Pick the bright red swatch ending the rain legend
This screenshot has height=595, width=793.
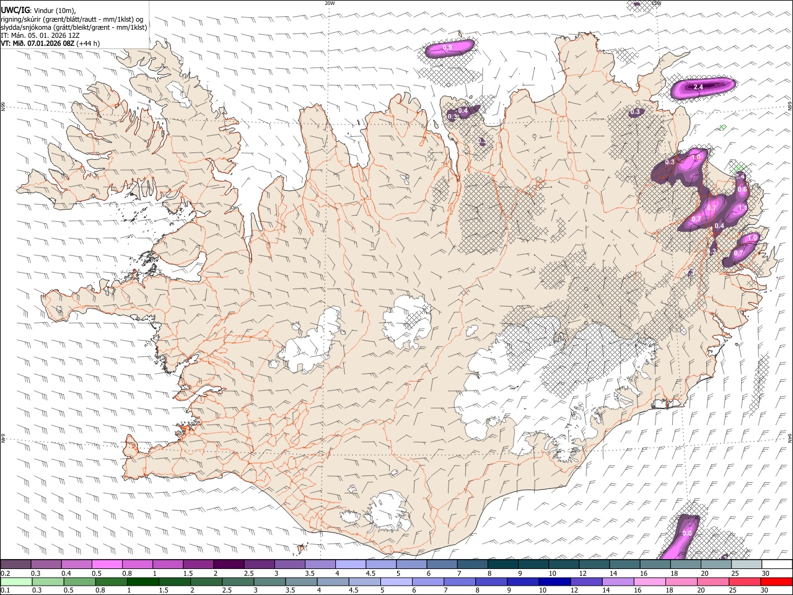point(776,581)
